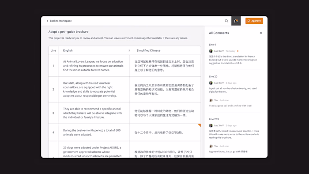The image size is (309, 174).
Task: Click line number 4 cell
Action: [x=53, y=132]
